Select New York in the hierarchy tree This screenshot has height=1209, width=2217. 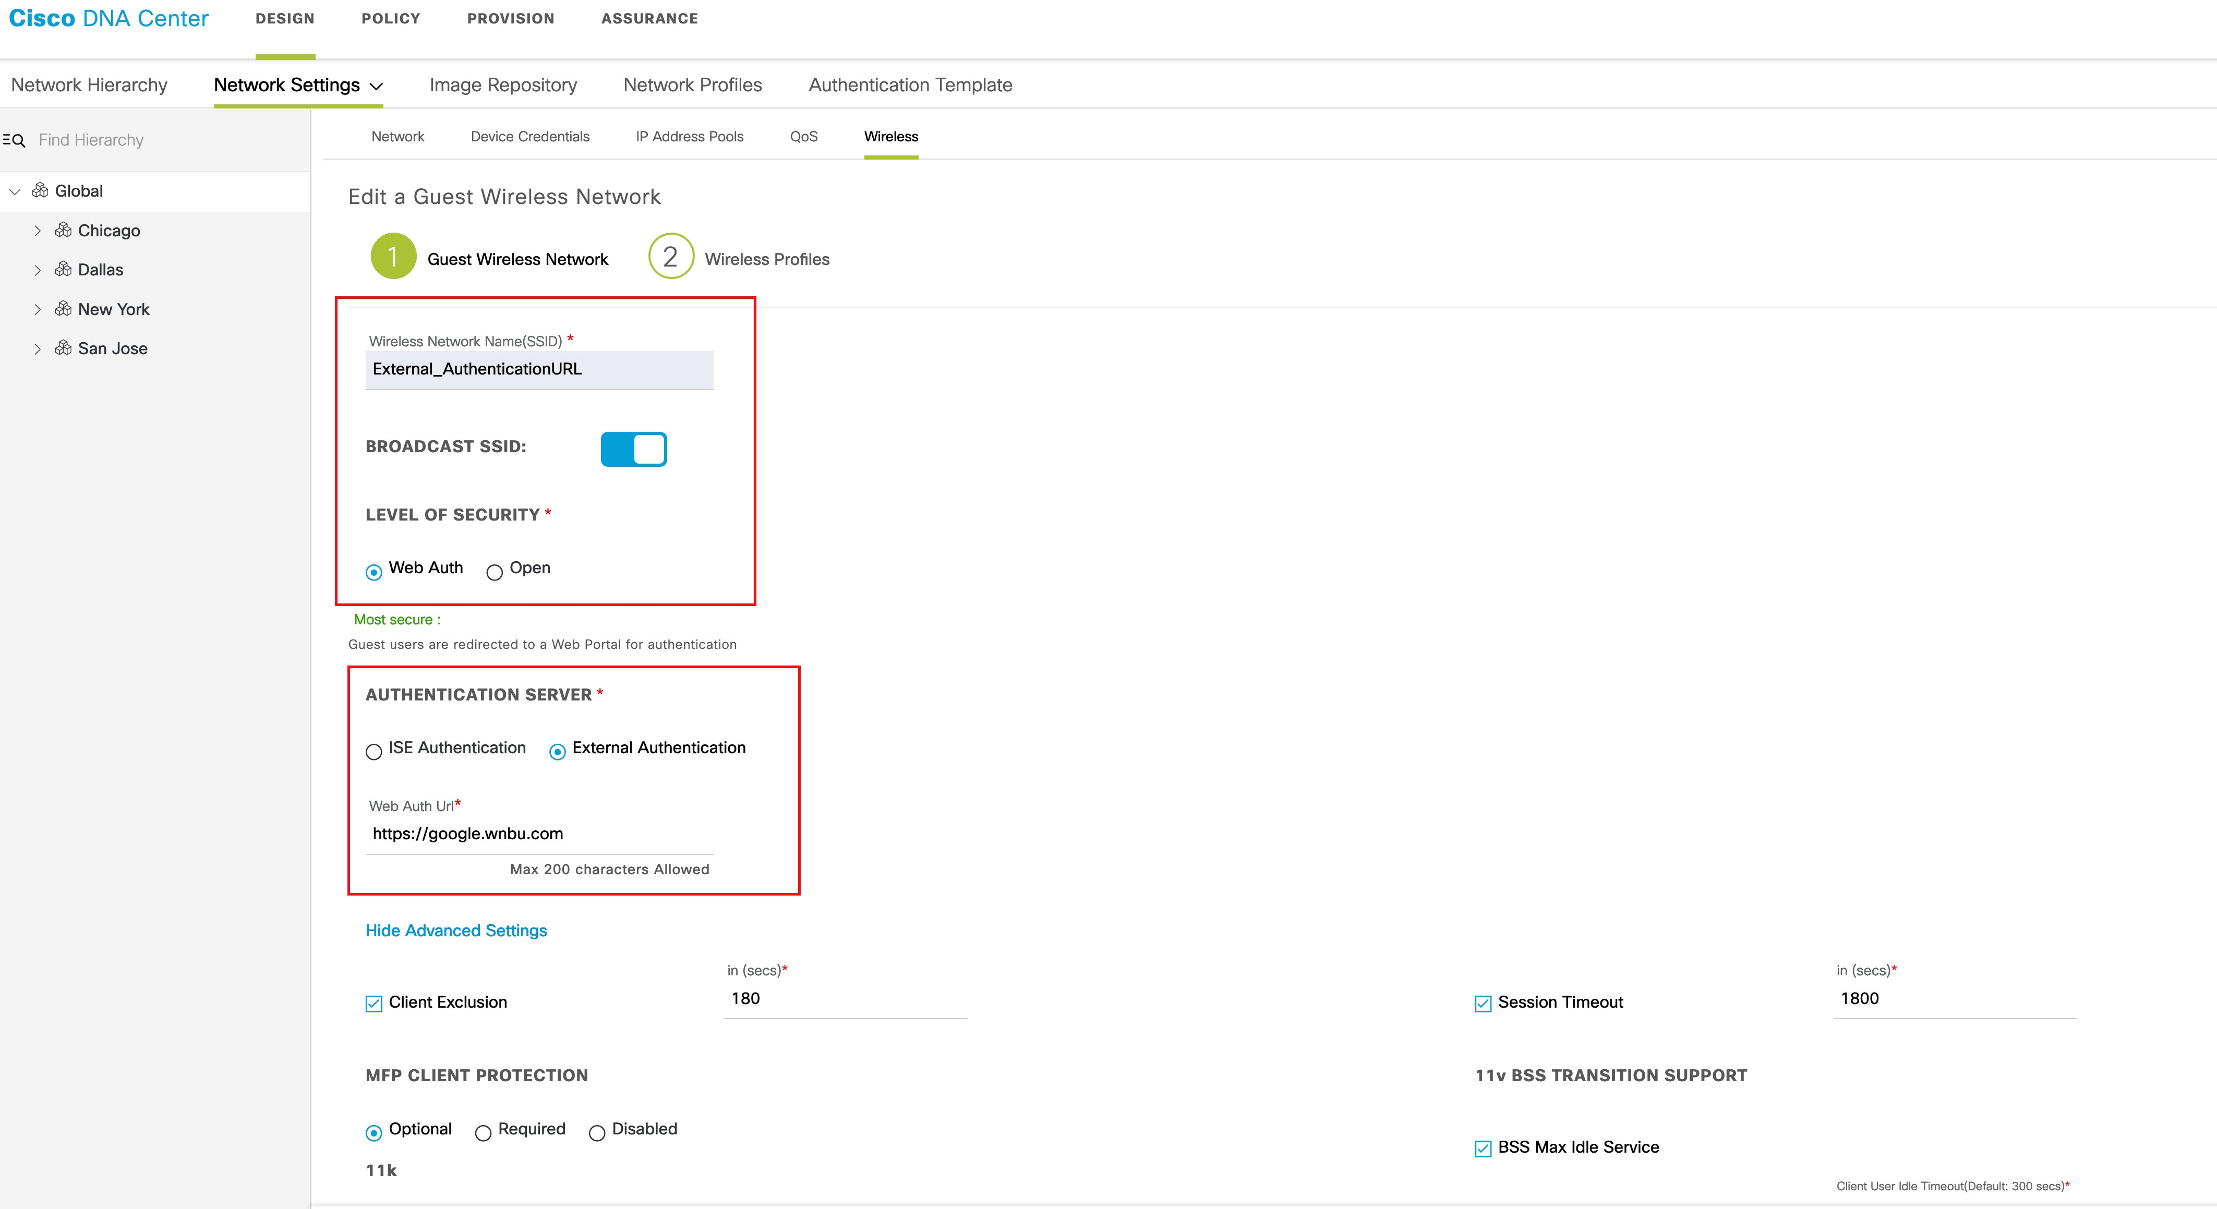[114, 309]
